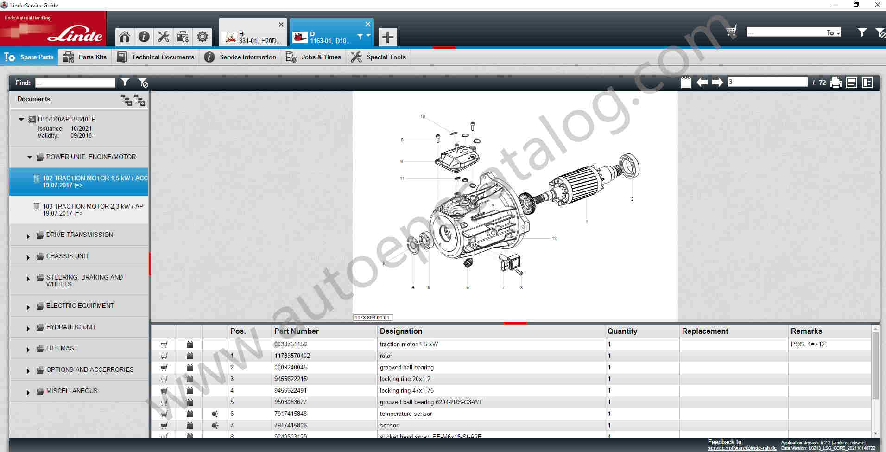Open the shopping cart at top right
Image resolution: width=886 pixels, height=452 pixels.
(x=731, y=32)
